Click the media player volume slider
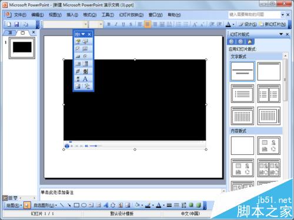Viewport: 294px width, 220px height. tap(96, 146)
